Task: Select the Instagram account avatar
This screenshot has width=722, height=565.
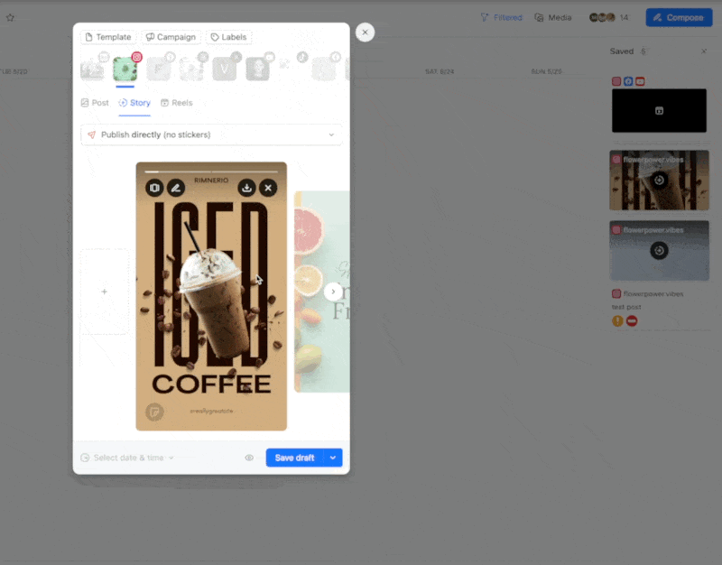Action: point(125,69)
